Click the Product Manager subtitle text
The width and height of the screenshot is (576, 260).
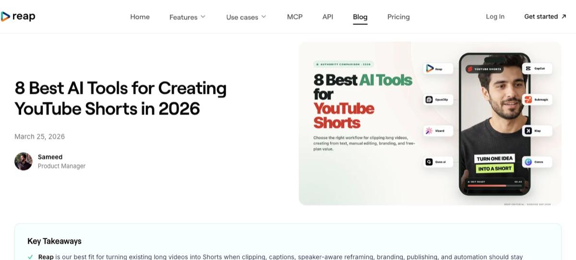click(61, 166)
